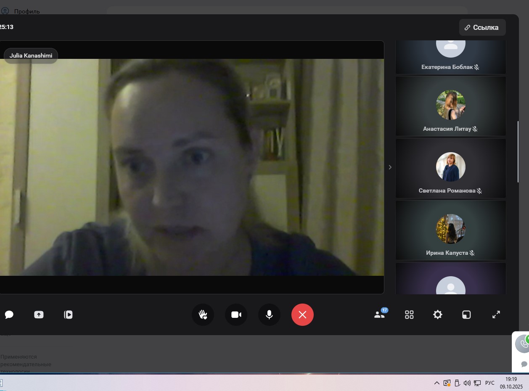
Task: Open Профиль menu item in background
Action: pos(26,11)
